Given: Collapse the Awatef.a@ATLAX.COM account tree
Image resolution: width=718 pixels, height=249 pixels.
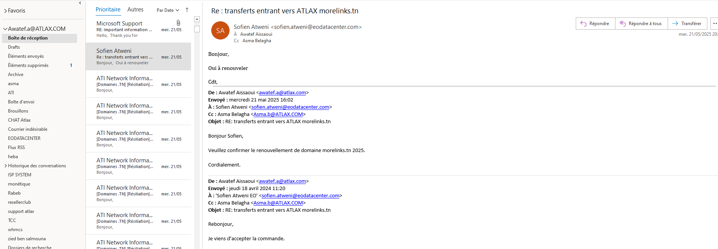Looking at the screenshot, I should 5,29.
